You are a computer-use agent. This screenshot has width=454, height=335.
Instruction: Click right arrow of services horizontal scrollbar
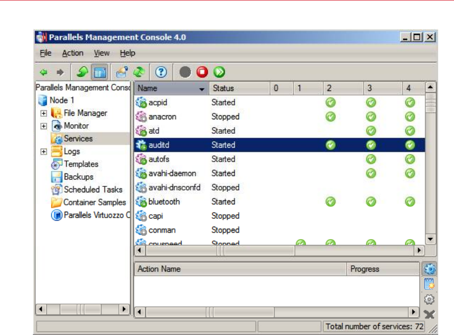click(419, 251)
